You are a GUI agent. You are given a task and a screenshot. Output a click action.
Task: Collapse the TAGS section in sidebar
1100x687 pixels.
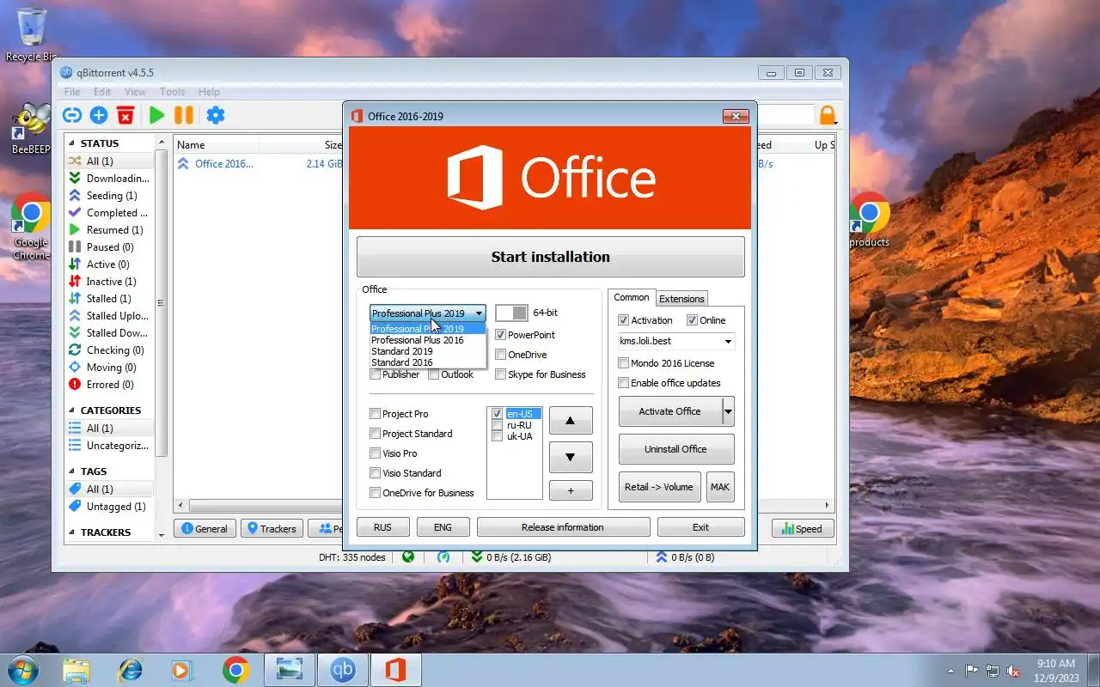click(72, 471)
